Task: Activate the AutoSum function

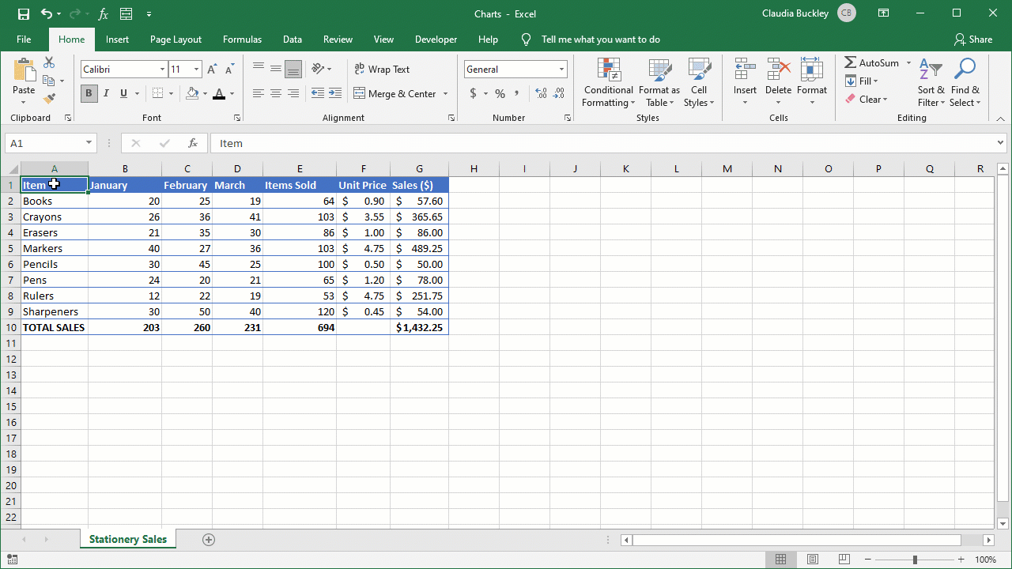Action: (870, 62)
